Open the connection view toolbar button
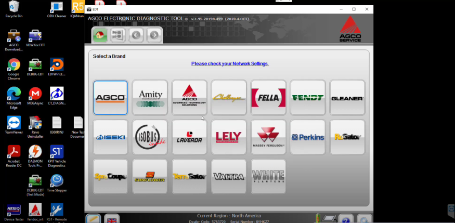 [x=118, y=35]
